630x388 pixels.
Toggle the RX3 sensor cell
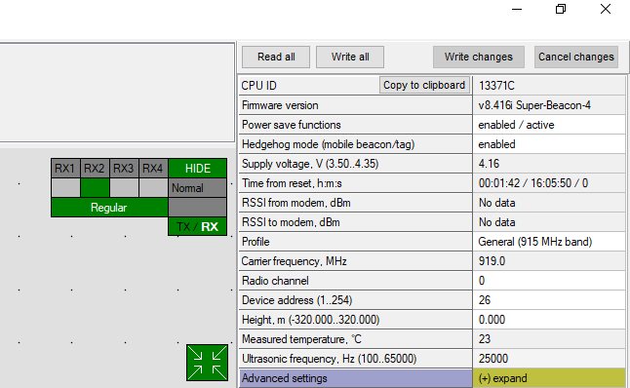[x=124, y=187]
